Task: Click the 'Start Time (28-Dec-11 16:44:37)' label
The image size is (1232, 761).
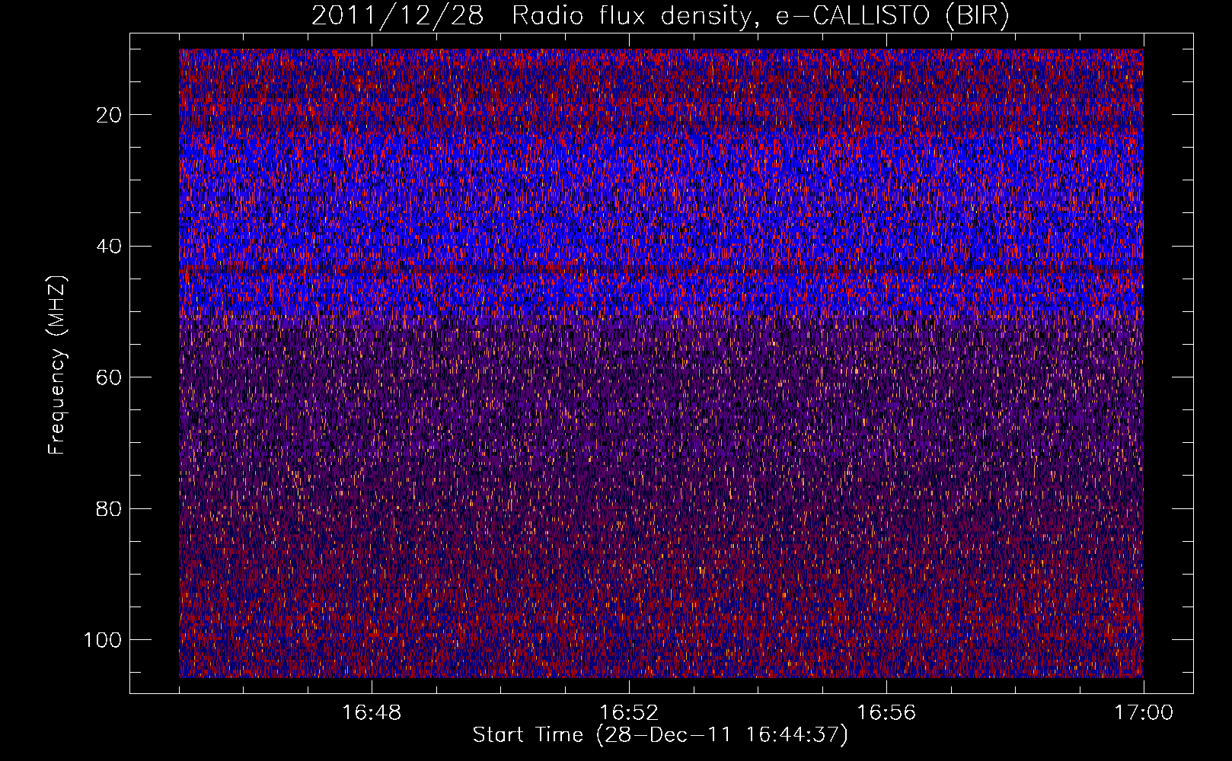Action: tap(660, 735)
